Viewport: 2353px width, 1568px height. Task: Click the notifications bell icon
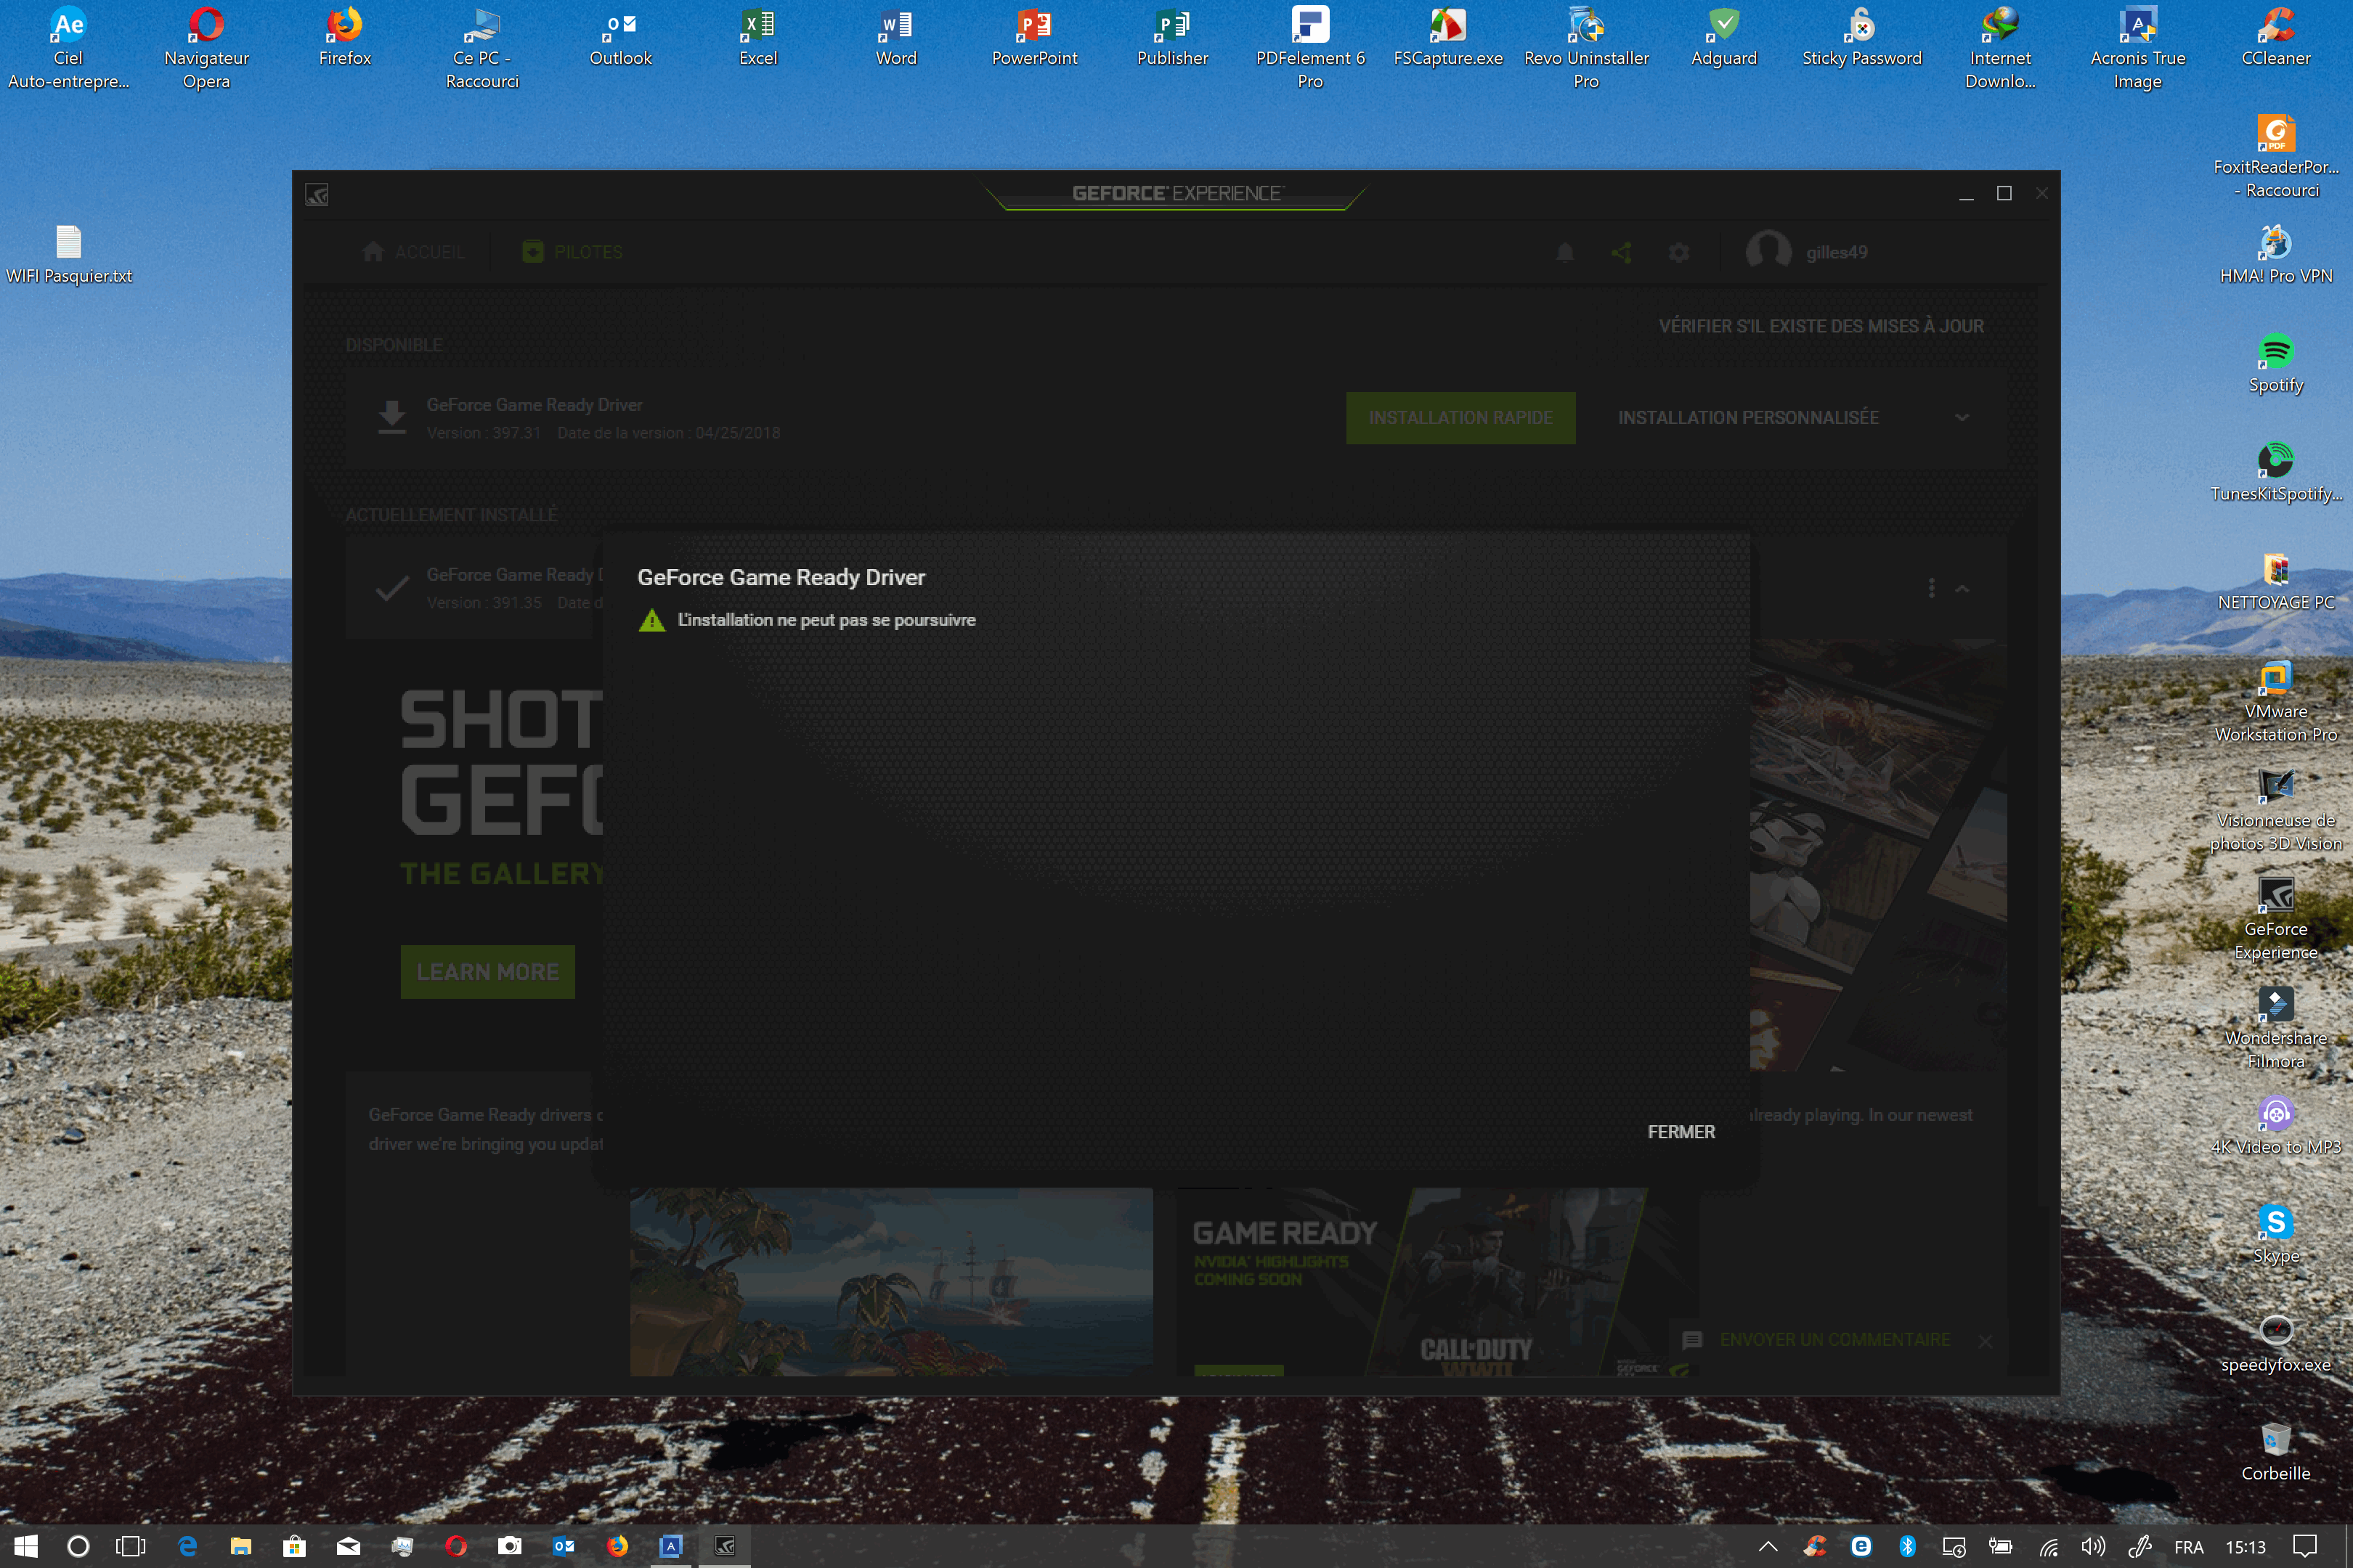tap(1564, 252)
